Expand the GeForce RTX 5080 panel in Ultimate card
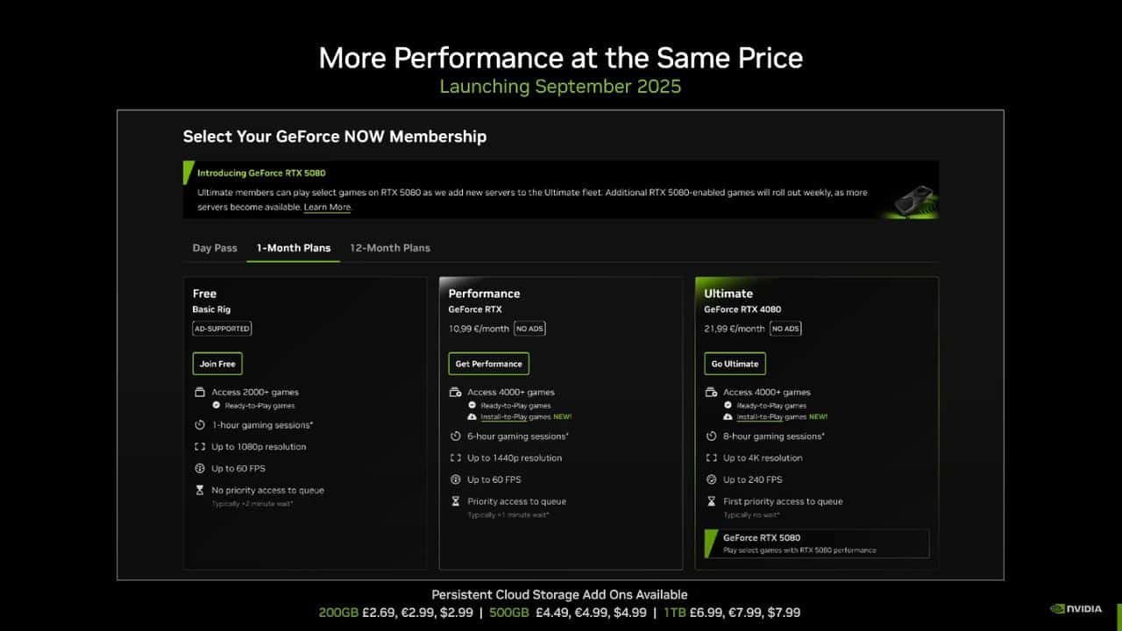Viewport: 1122px width, 631px height. click(x=813, y=542)
